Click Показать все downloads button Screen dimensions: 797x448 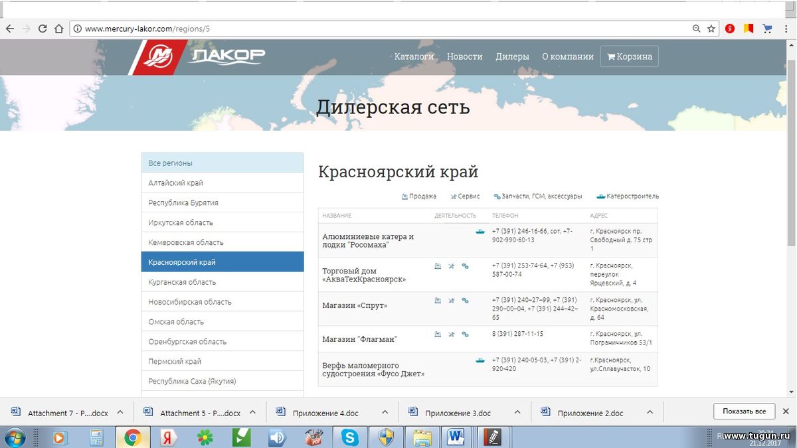pos(745,411)
